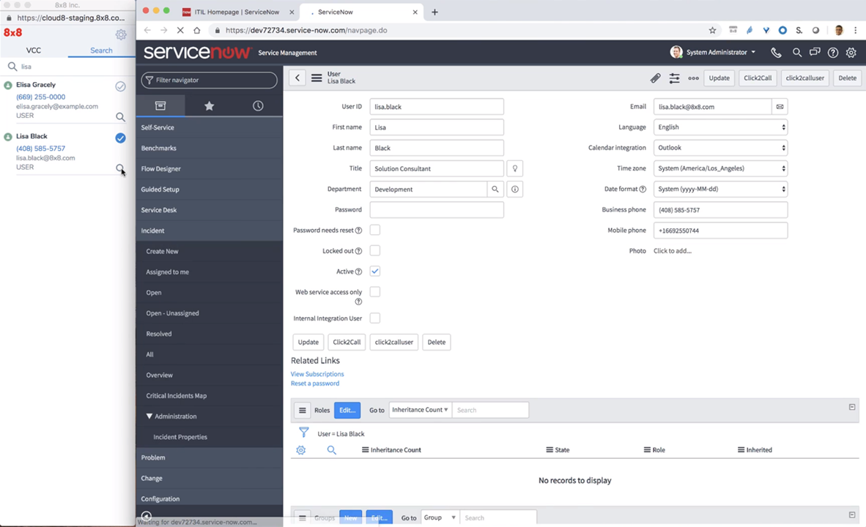
Task: Click the email envelope icon beside Email
Action: click(x=780, y=107)
